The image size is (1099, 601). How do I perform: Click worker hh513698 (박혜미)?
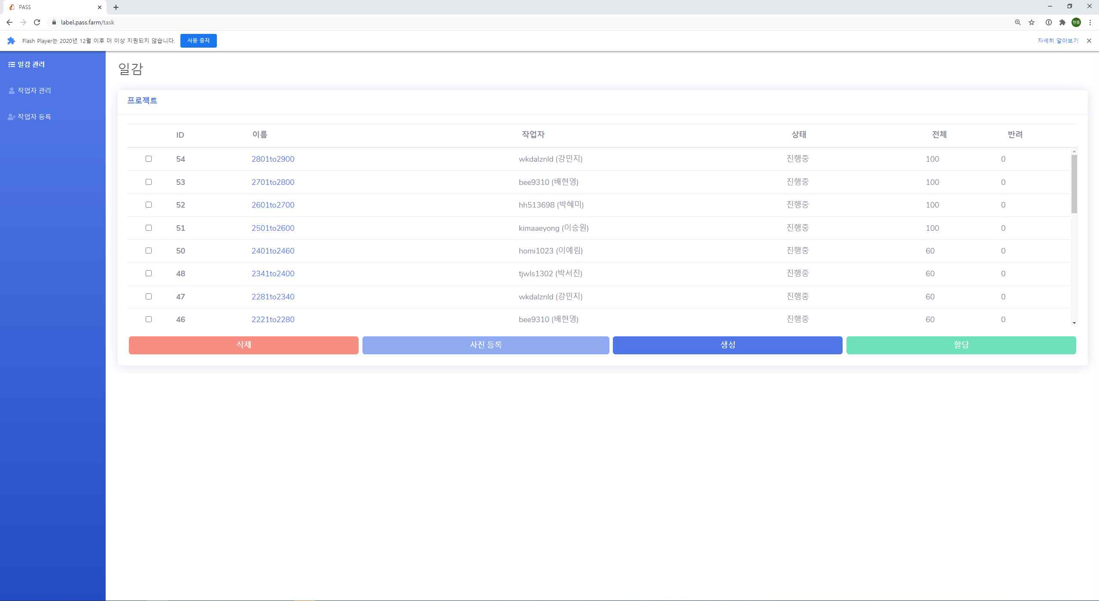tap(551, 205)
